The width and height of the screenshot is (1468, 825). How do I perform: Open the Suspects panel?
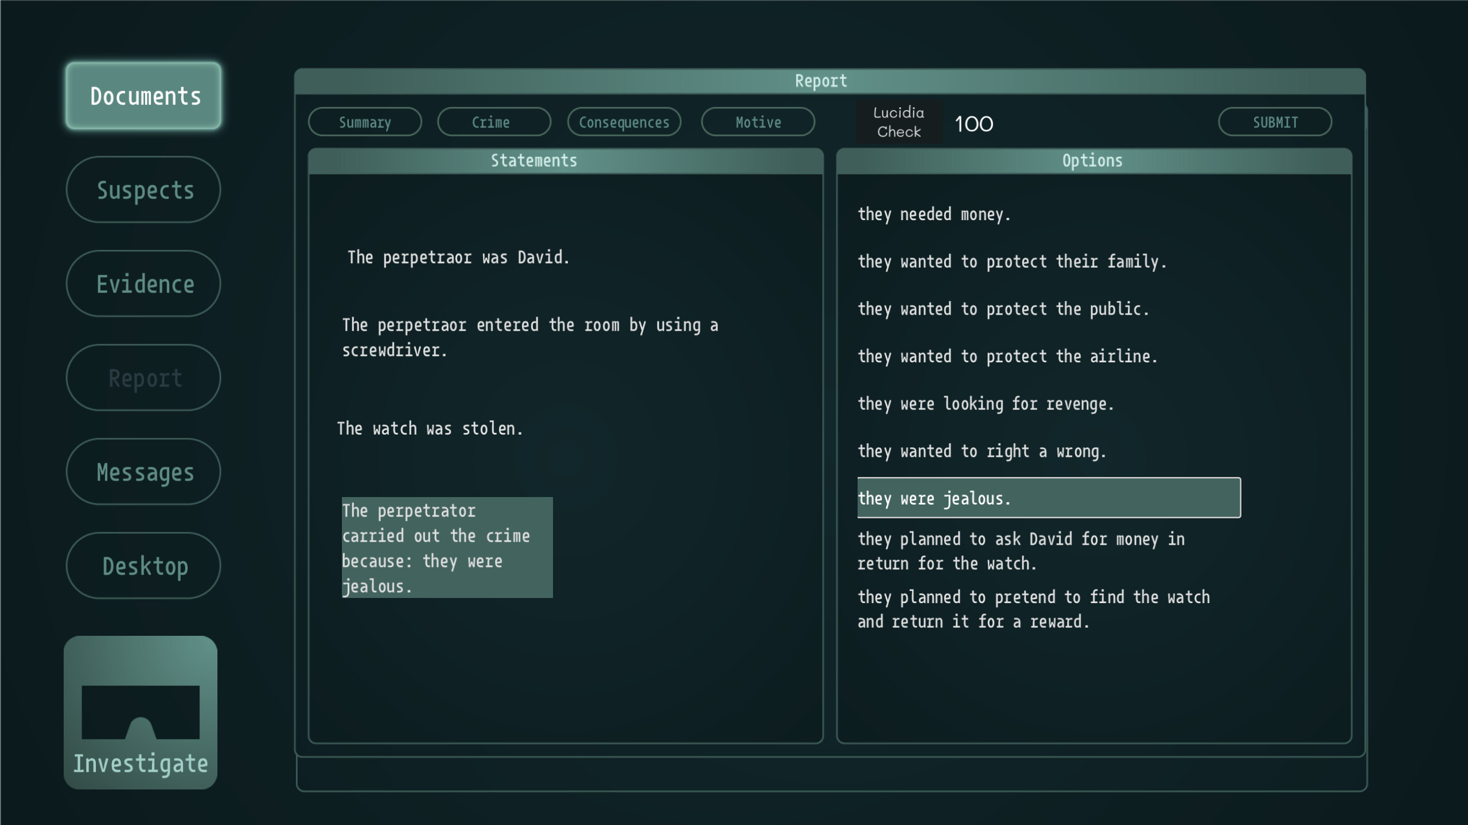[143, 189]
